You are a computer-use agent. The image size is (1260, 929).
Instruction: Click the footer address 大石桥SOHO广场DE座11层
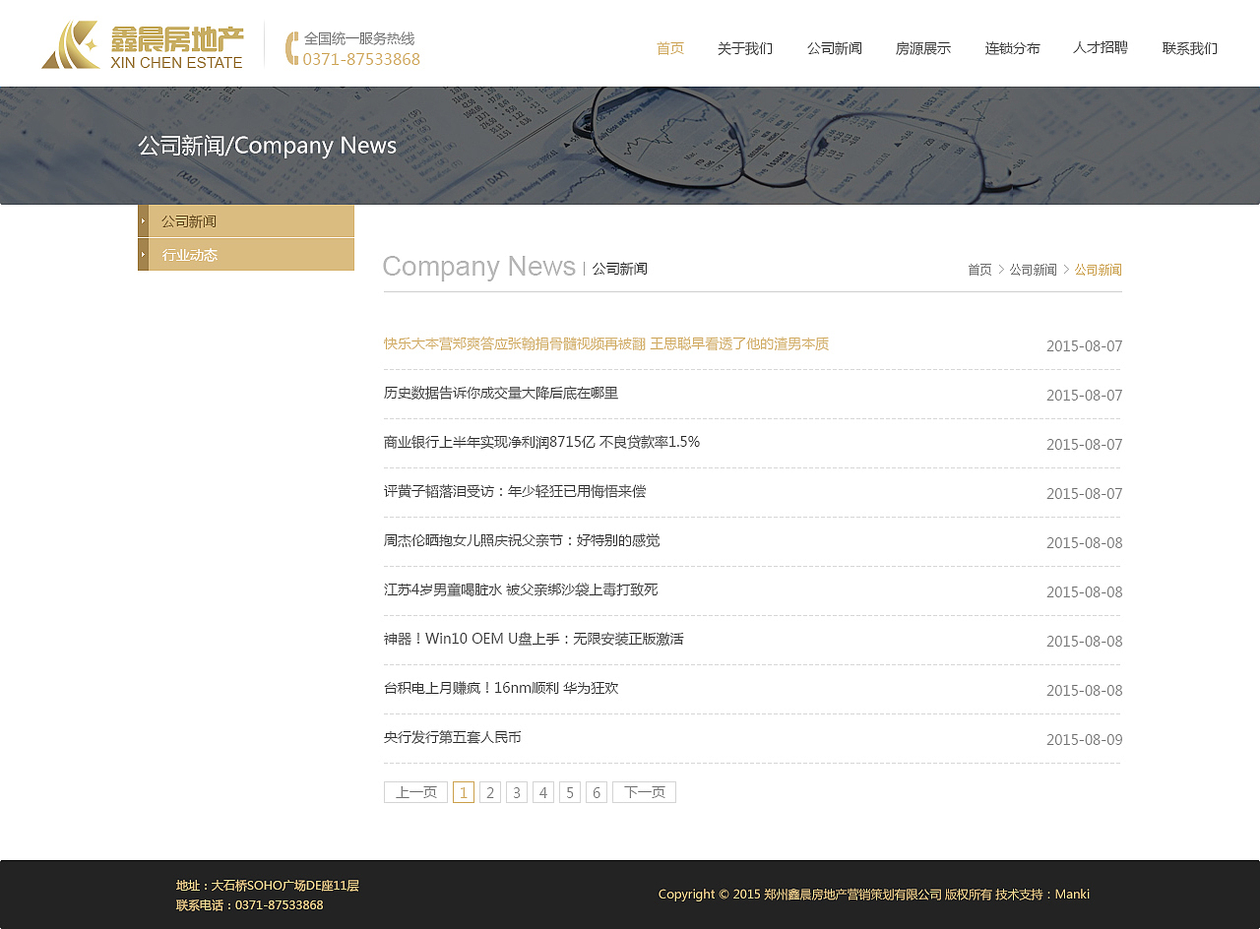click(x=268, y=886)
